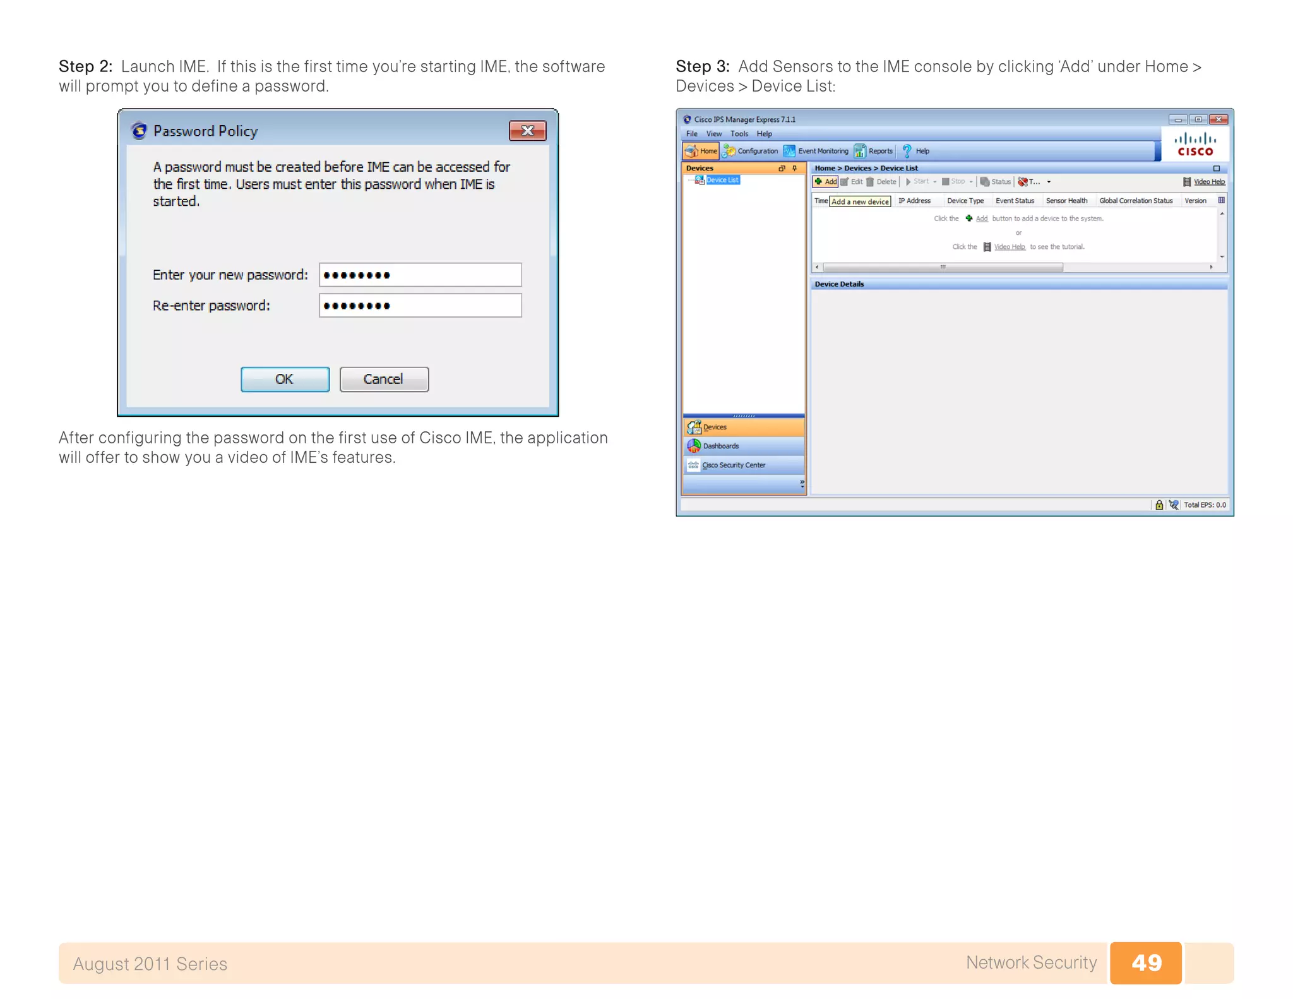Close the Password Policy dialog

[527, 131]
